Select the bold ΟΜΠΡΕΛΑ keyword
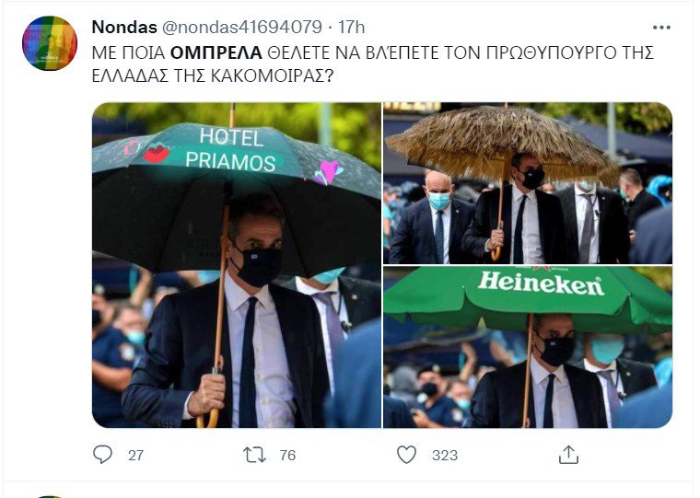Viewport: 700px width, 498px height. 216,52
